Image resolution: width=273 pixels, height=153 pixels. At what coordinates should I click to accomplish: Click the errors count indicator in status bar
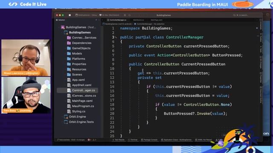(90, 140)
